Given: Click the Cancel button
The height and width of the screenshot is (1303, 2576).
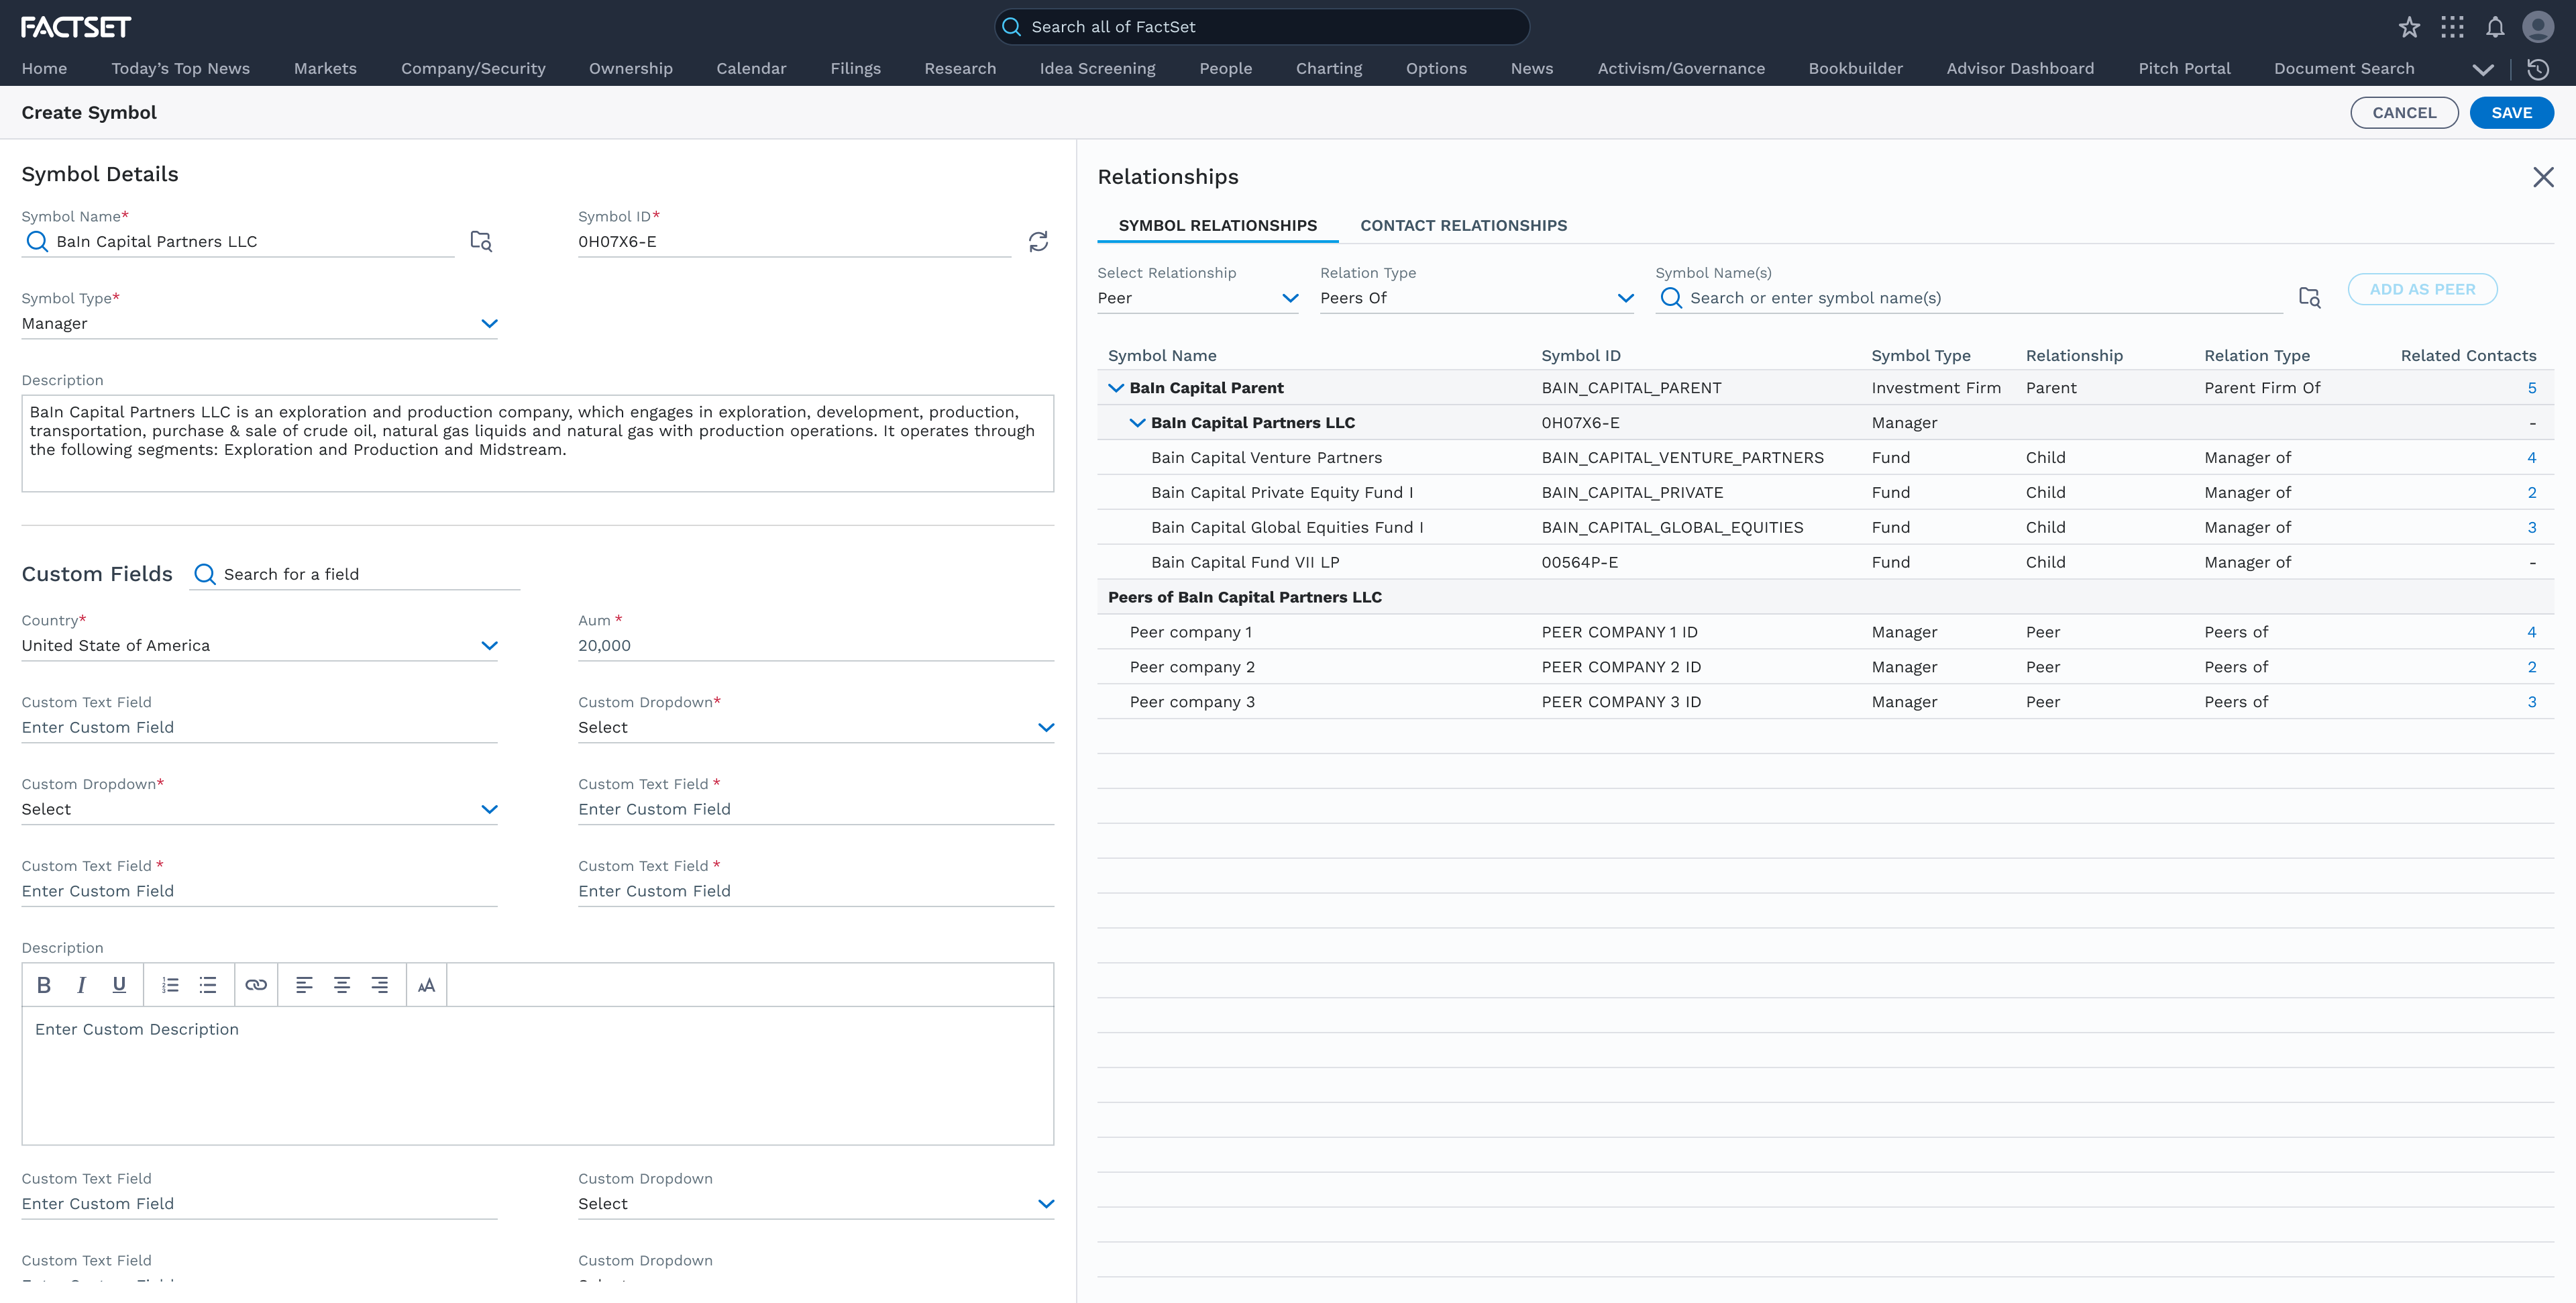Looking at the screenshot, I should 2404,113.
